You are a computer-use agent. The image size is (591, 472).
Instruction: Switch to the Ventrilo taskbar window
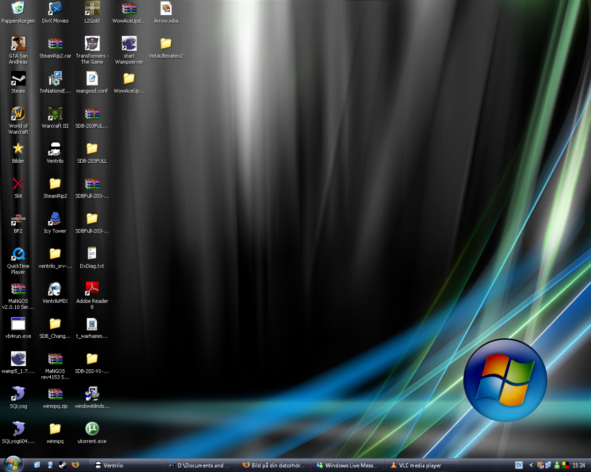tap(126, 465)
